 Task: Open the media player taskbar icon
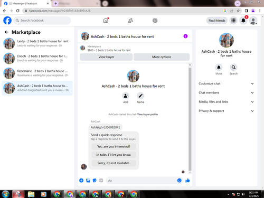click(x=43, y=194)
